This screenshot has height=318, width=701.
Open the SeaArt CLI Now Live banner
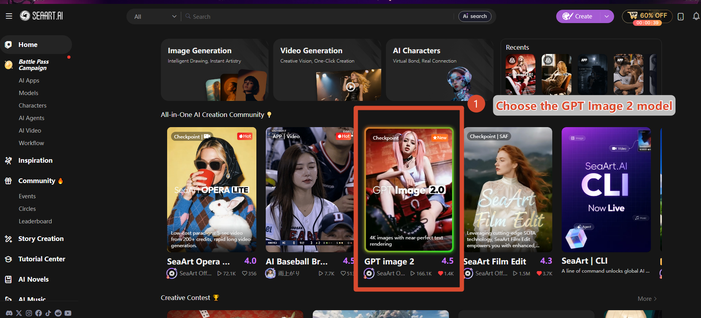(x=606, y=190)
